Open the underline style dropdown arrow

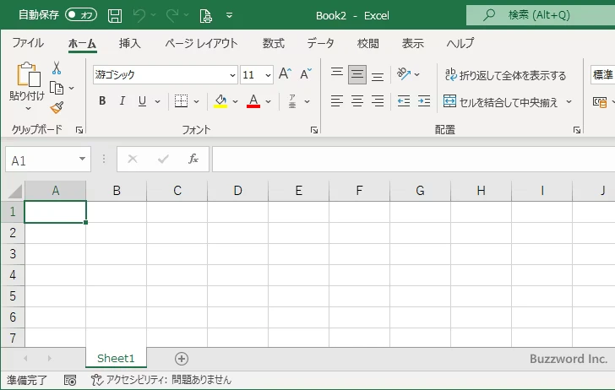coord(157,101)
